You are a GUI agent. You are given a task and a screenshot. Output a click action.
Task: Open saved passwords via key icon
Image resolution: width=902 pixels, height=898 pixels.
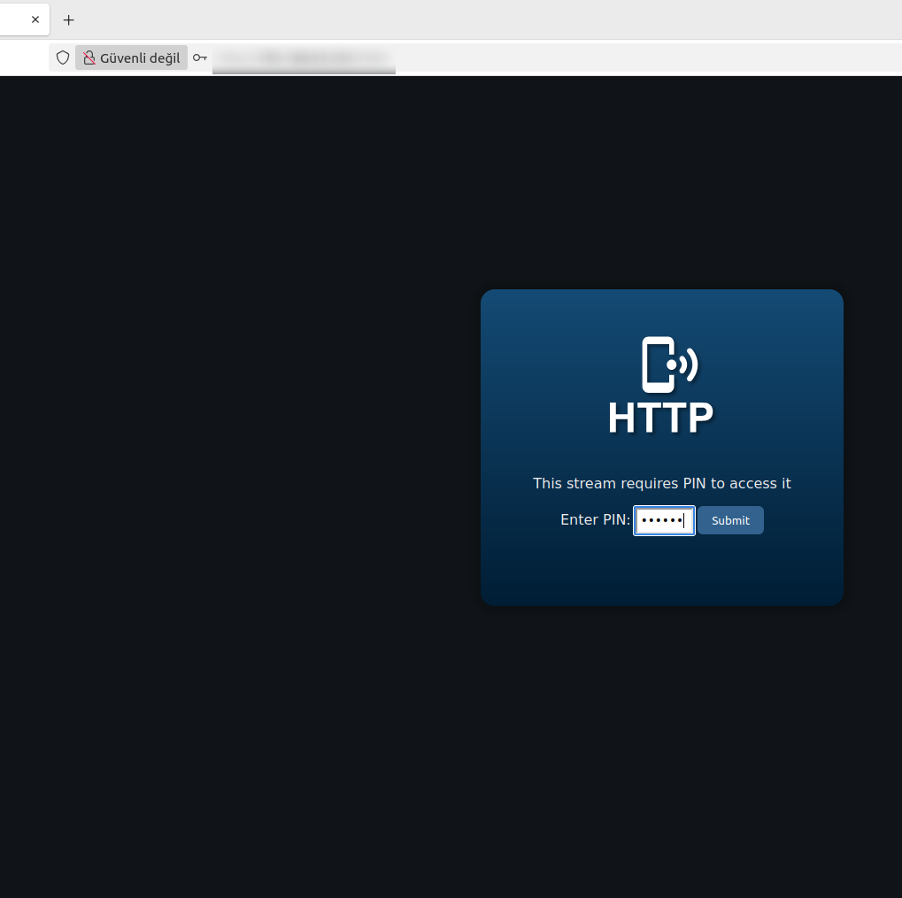(200, 58)
